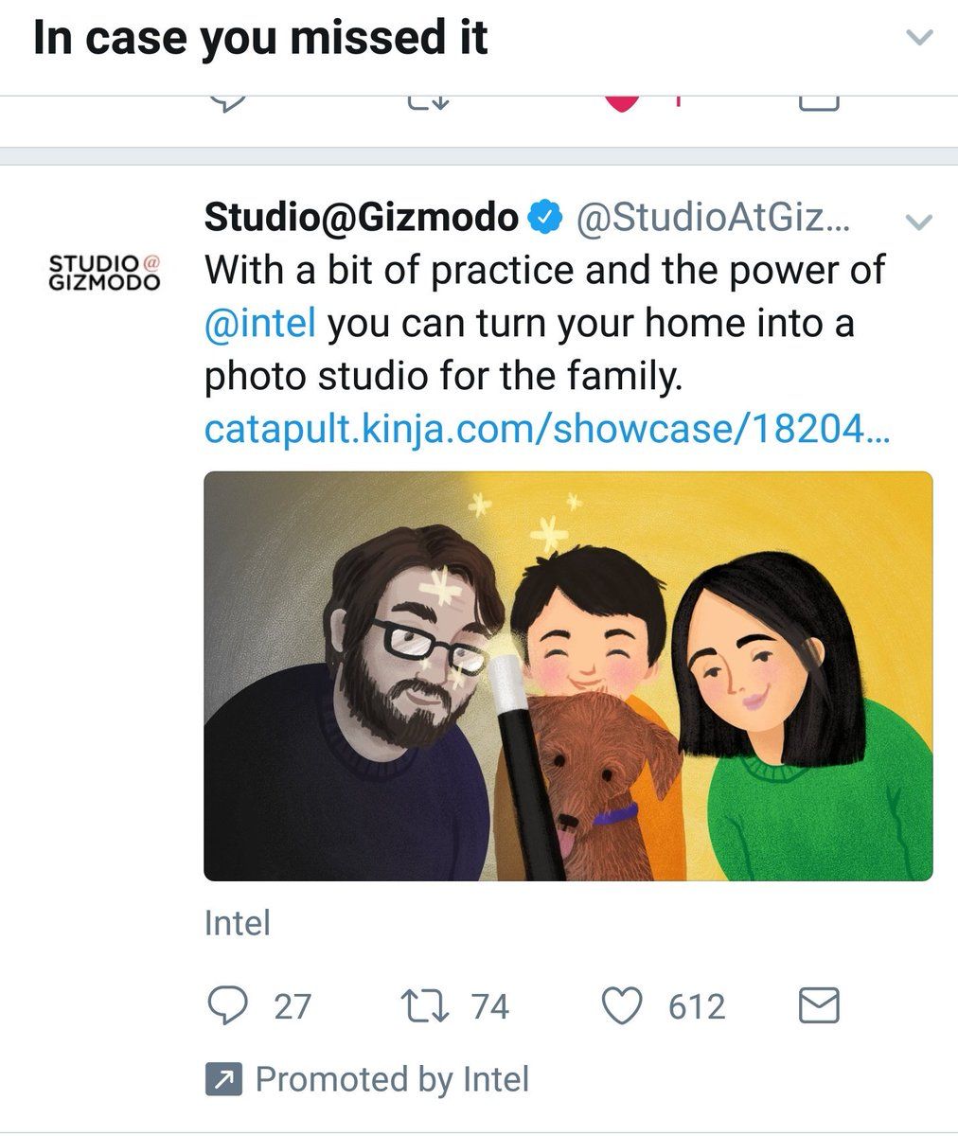Click the Studio@Gizmodo account name
958x1136 pixels.
tap(361, 219)
